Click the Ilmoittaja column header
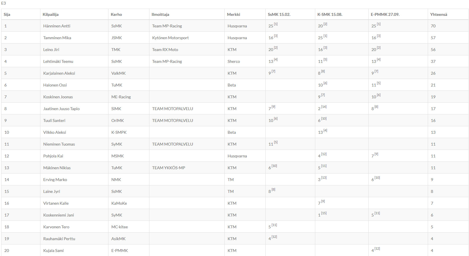This screenshot has height=256, width=469. (160, 14)
